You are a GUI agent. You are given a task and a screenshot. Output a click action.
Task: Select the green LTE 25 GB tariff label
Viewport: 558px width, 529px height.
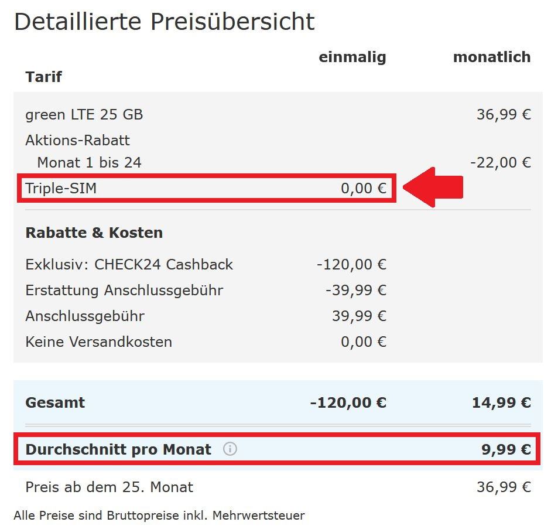(x=84, y=114)
